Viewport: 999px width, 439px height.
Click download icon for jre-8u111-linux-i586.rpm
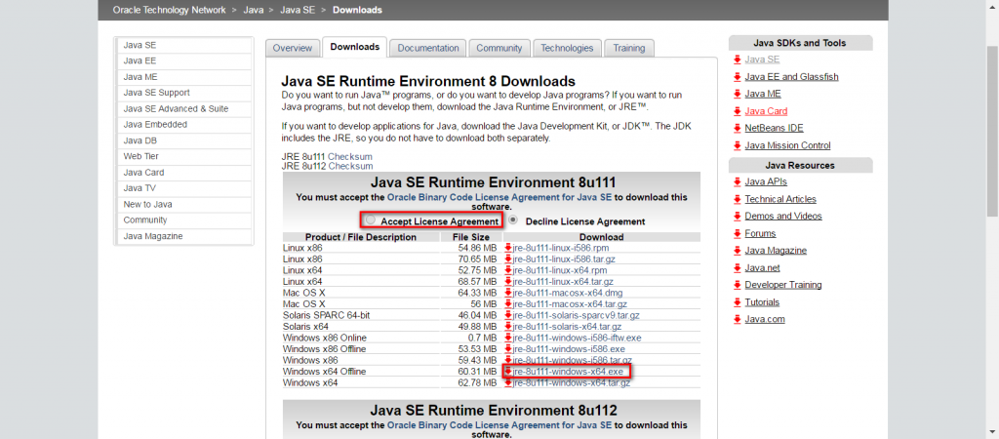pos(508,248)
